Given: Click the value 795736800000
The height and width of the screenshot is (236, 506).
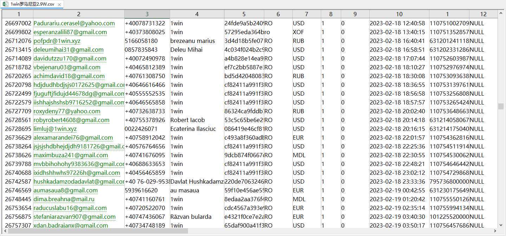Looking at the screenshot, I should (x=449, y=181).
